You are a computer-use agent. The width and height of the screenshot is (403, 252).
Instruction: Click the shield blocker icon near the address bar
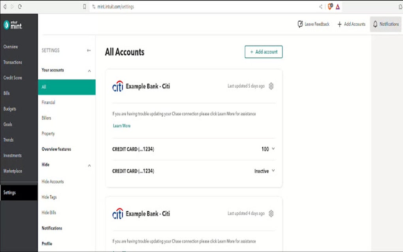click(330, 6)
